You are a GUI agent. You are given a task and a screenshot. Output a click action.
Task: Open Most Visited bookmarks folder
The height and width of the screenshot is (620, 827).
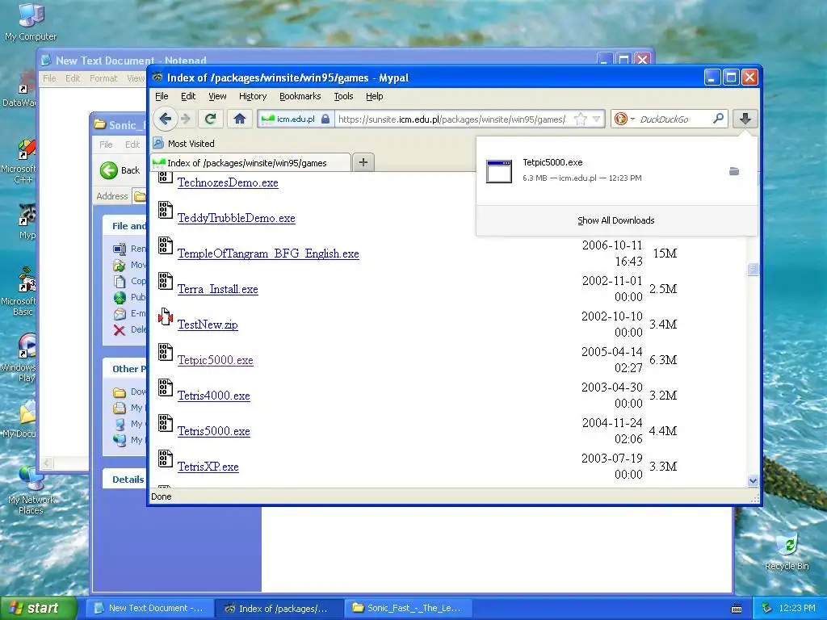pos(184,144)
